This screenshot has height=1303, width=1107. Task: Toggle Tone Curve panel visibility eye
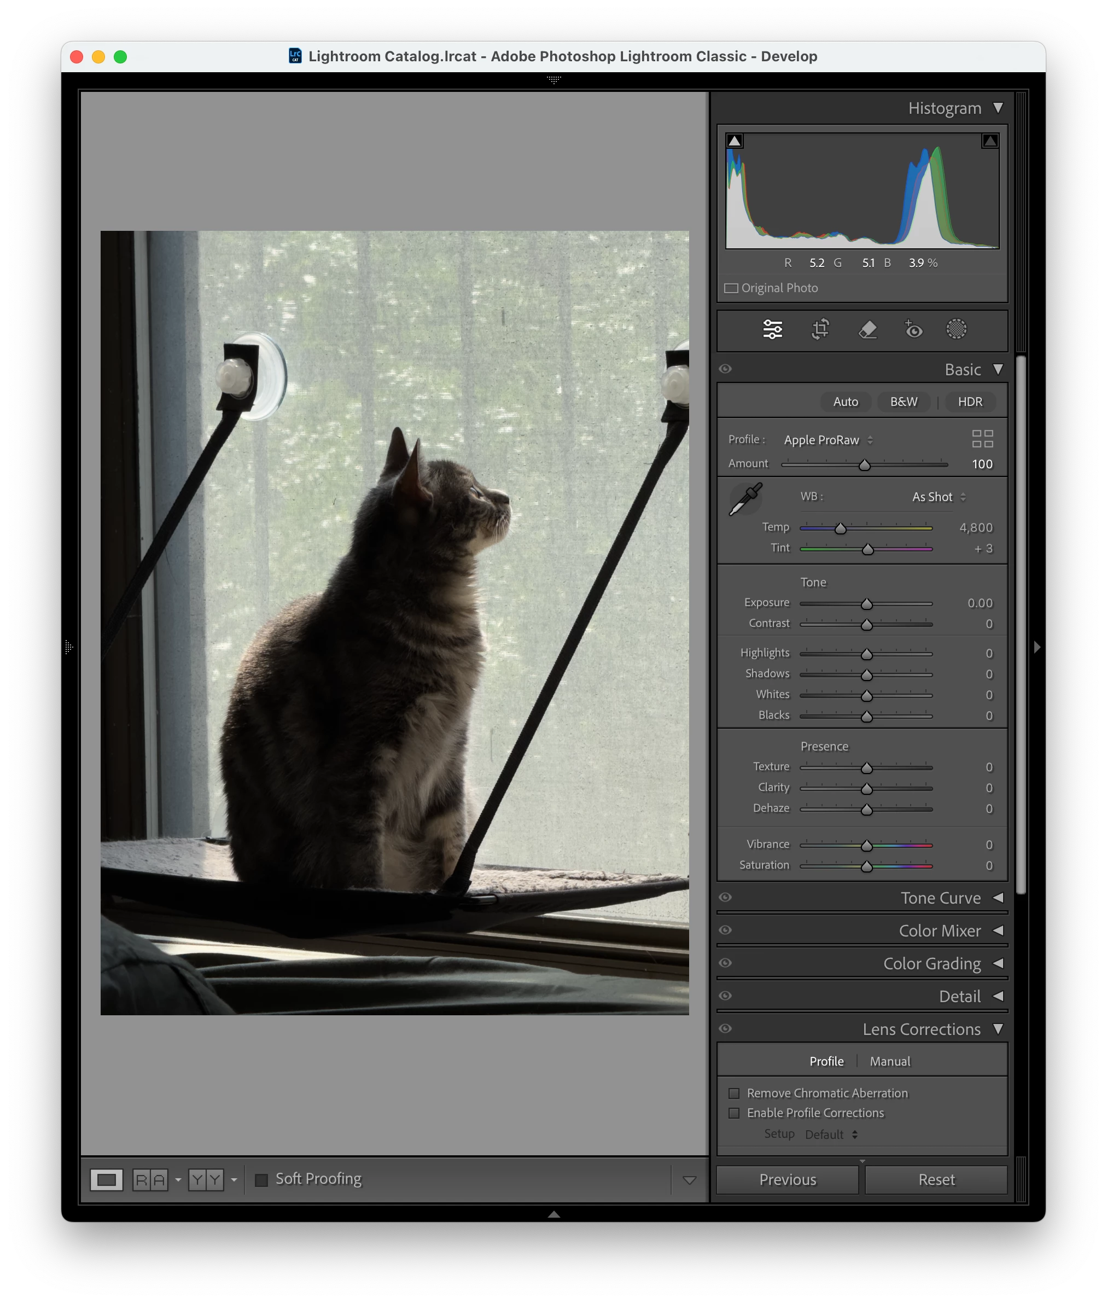[725, 898]
